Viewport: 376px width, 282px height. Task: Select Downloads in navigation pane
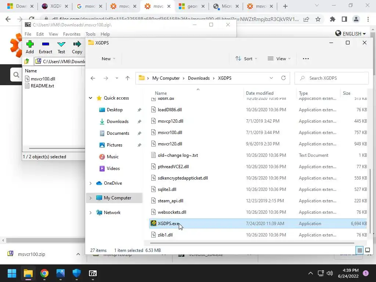(117, 122)
